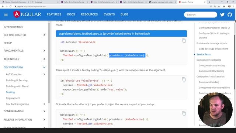This screenshot has width=236, height=133.
Task: Open the Events menu item
Action: click(109, 14)
